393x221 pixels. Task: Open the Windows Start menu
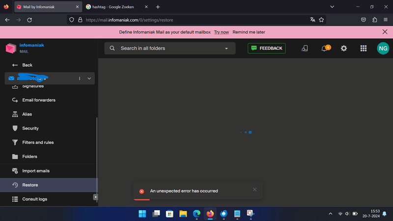142,214
